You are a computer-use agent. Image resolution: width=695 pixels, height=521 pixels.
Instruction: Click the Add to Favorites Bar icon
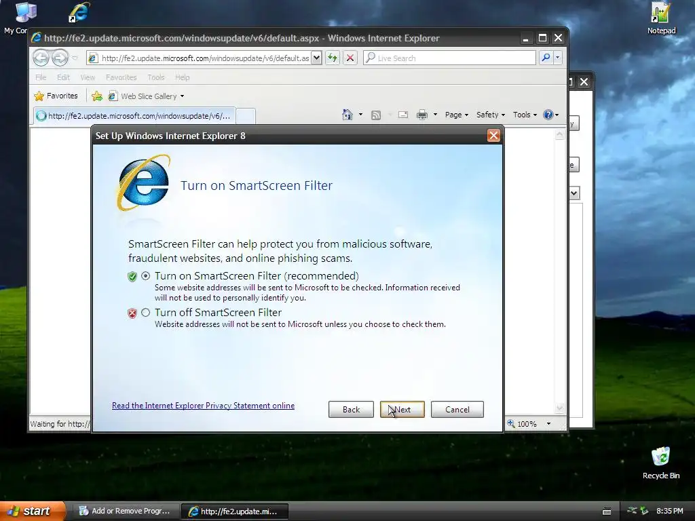pyautogui.click(x=96, y=96)
